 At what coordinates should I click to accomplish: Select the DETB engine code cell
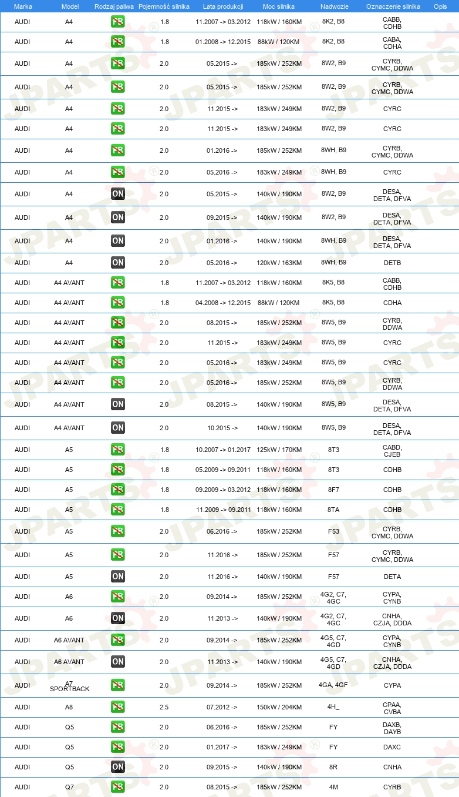tap(392, 263)
